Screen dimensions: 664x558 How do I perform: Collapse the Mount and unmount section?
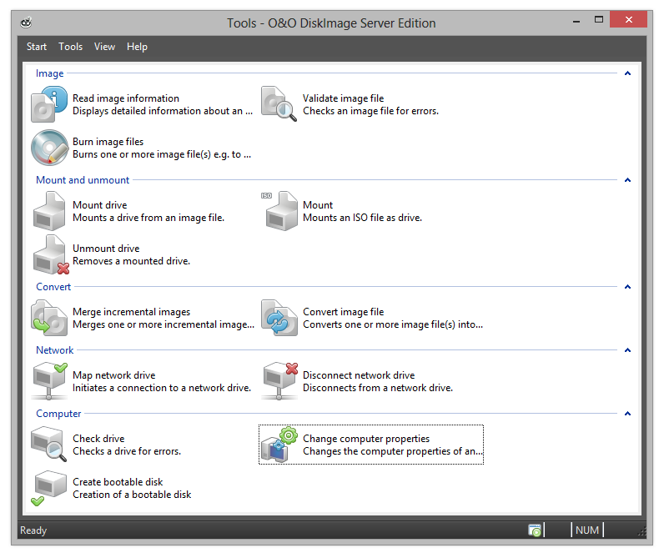click(627, 180)
